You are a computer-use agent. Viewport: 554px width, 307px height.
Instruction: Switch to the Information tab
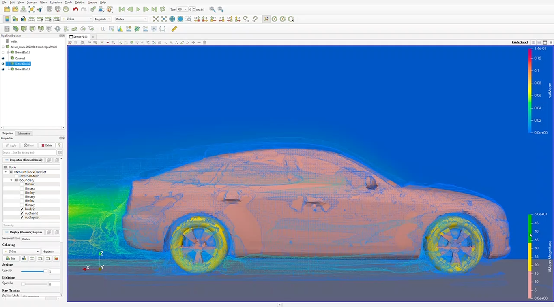pyautogui.click(x=24, y=134)
